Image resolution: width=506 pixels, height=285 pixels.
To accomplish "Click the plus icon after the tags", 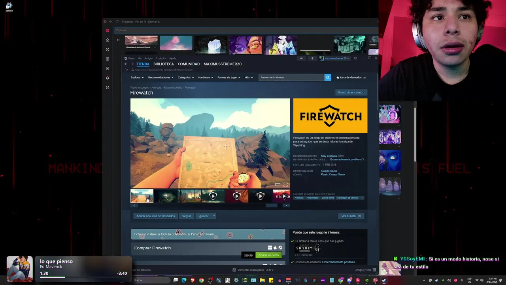I will click(x=362, y=198).
